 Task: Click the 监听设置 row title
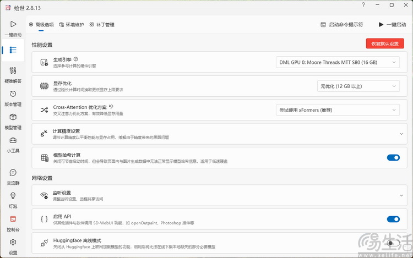[x=62, y=193]
